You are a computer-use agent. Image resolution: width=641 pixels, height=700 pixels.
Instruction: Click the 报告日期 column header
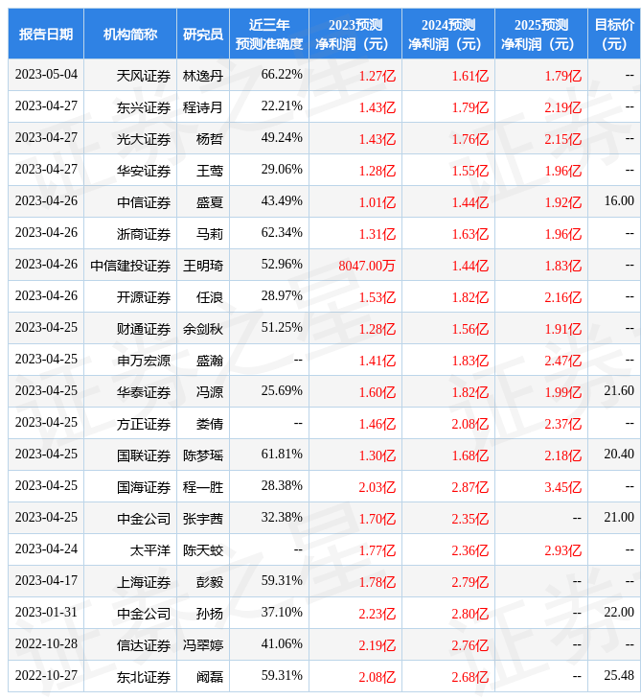(46, 35)
